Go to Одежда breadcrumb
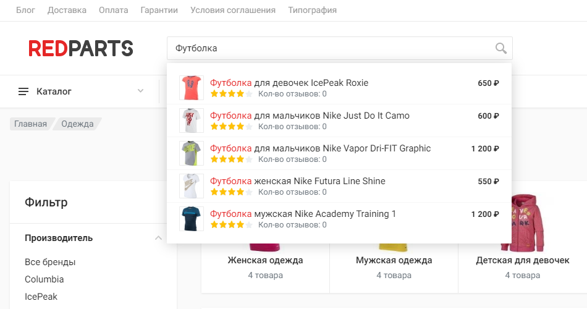587x309 pixels. 77,124
